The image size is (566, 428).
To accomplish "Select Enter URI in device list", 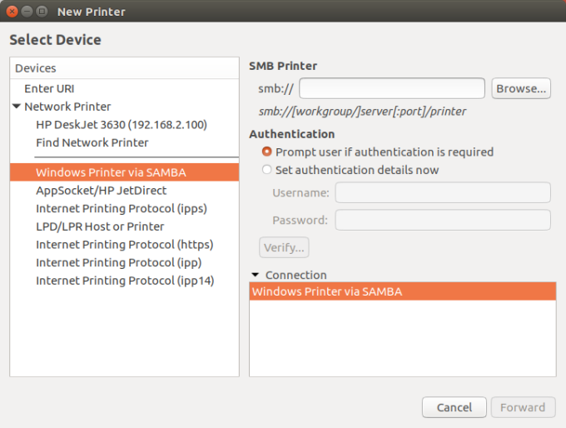I will (x=50, y=88).
